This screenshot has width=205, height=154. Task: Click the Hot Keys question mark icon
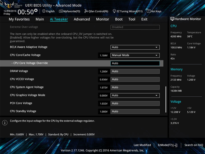(149, 11)
